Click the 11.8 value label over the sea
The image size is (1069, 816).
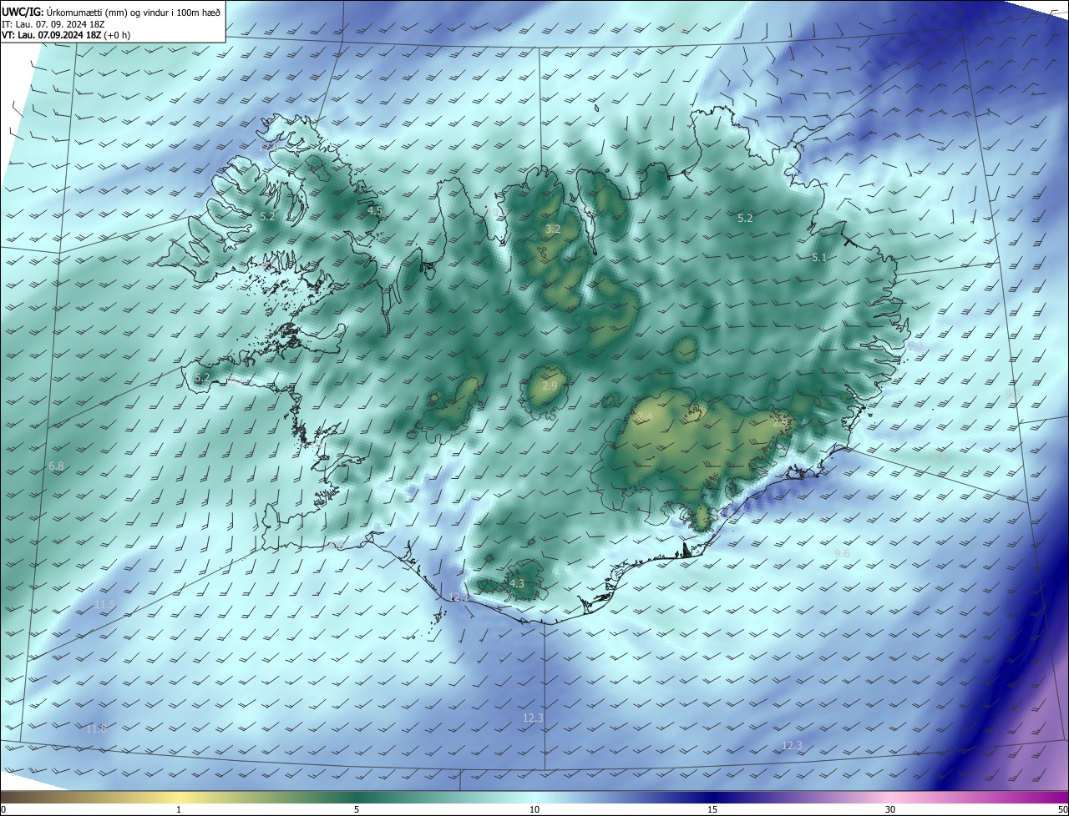(x=97, y=728)
